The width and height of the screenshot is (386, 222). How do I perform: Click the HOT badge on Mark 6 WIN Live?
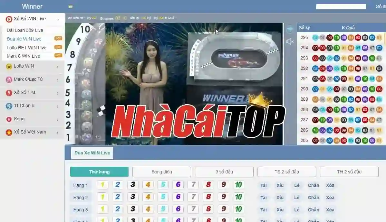58,56
